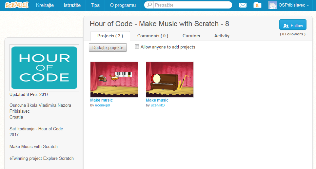Open the My Stuff folder icon

257,5
